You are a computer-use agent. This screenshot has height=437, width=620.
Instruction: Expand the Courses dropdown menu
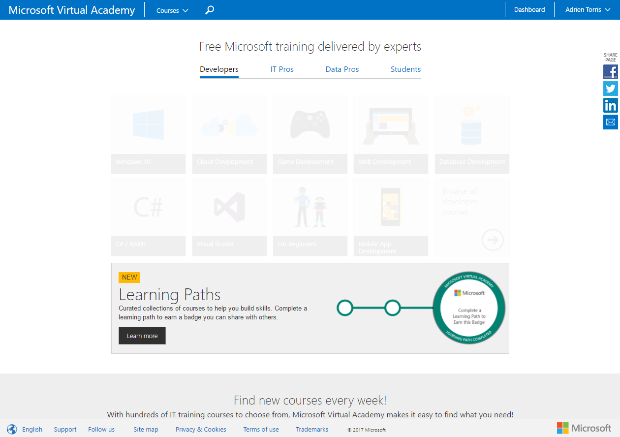[172, 10]
